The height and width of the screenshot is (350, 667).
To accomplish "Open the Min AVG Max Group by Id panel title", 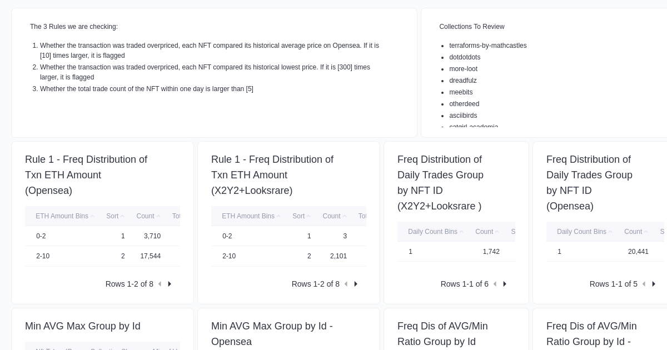I will click(x=83, y=326).
